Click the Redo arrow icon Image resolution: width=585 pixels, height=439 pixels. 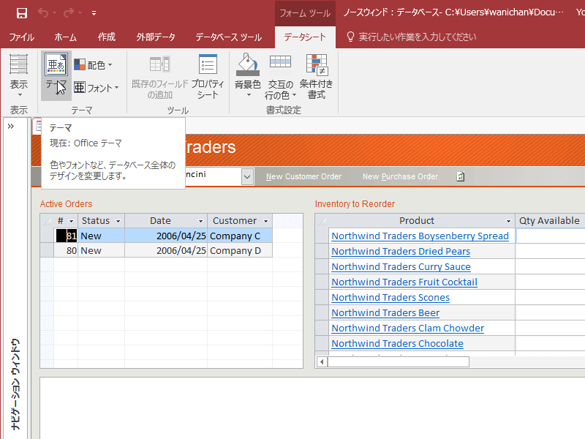[69, 13]
